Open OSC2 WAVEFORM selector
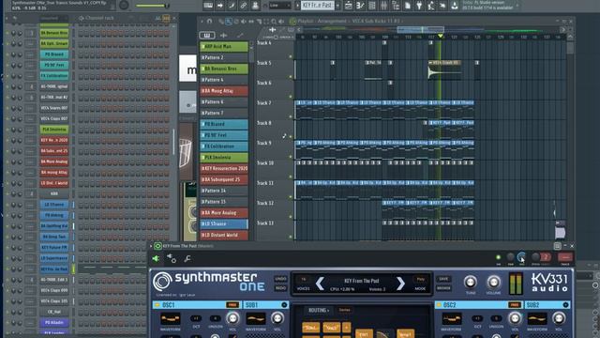 pos(452,318)
